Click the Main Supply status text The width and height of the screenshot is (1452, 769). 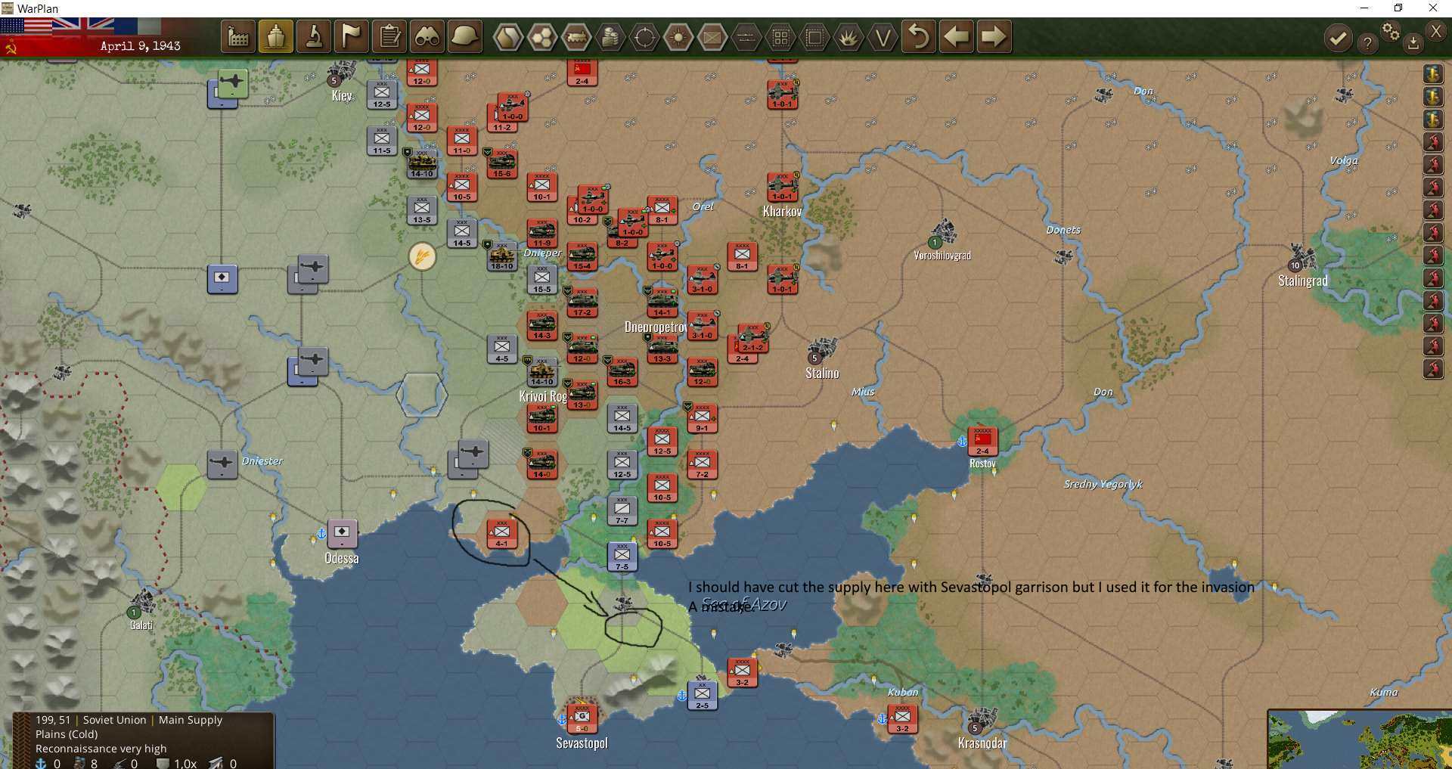coord(190,720)
